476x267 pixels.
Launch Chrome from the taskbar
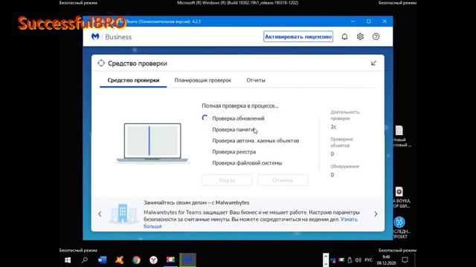coord(136,260)
